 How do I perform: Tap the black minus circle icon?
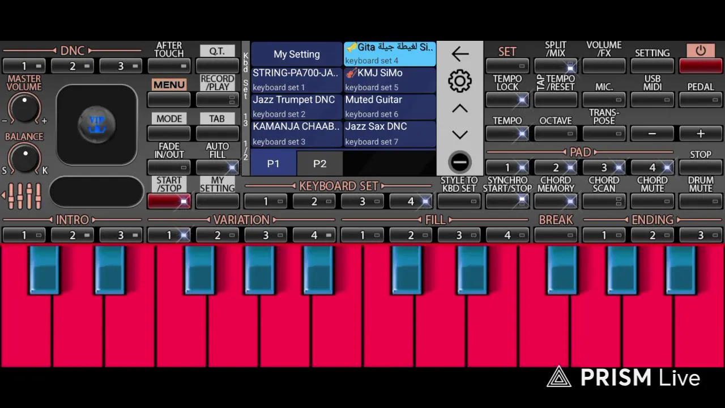point(460,163)
